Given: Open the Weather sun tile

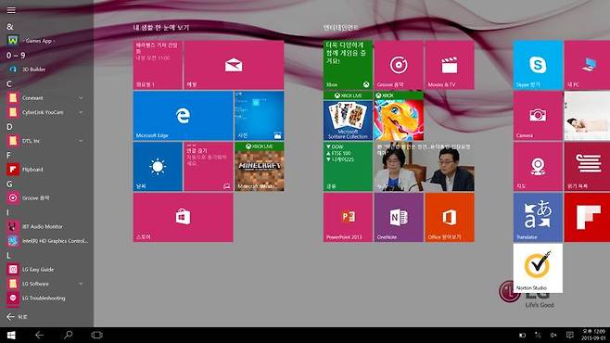Looking at the screenshot, I should 158,167.
